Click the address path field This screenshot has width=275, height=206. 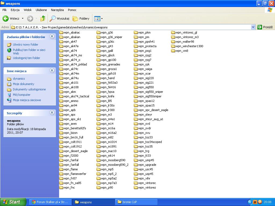coord(131,27)
